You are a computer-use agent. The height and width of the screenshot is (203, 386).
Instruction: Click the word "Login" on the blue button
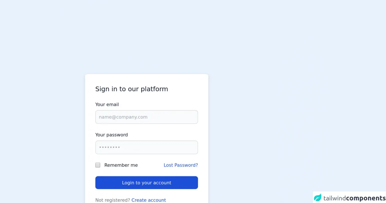128,183
